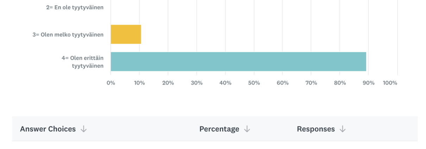The image size is (426, 149).
Task: Click the 70% axis label
Action: (311, 83)
